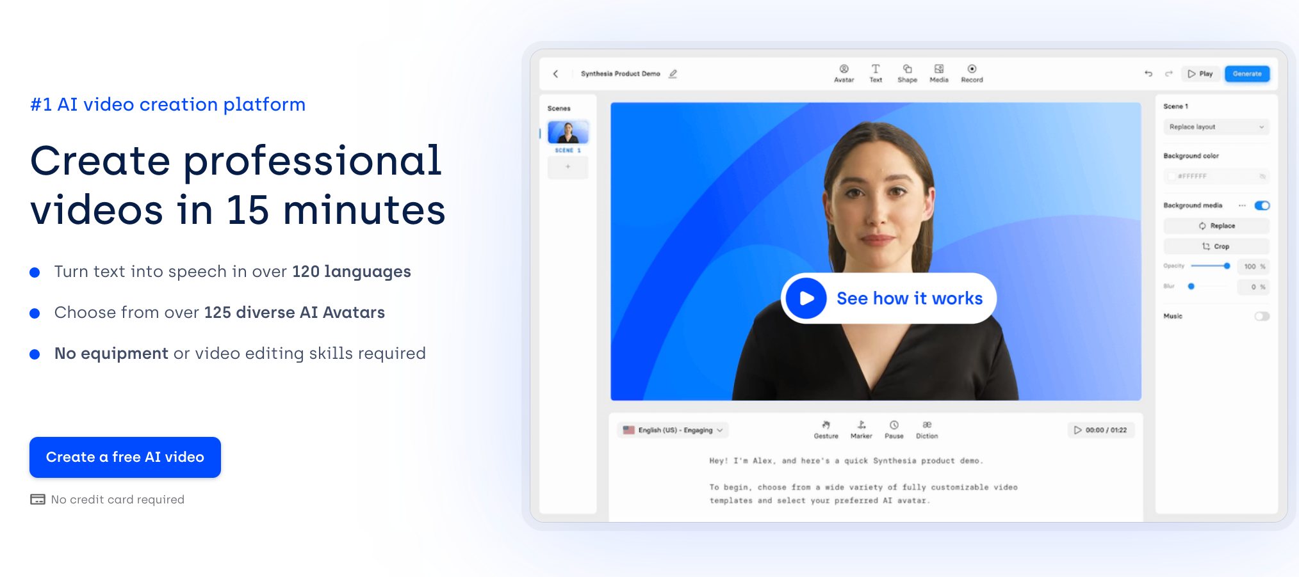The image size is (1299, 577).
Task: Click the Scene 1 heading in the properties panel
Action: pos(1175,106)
